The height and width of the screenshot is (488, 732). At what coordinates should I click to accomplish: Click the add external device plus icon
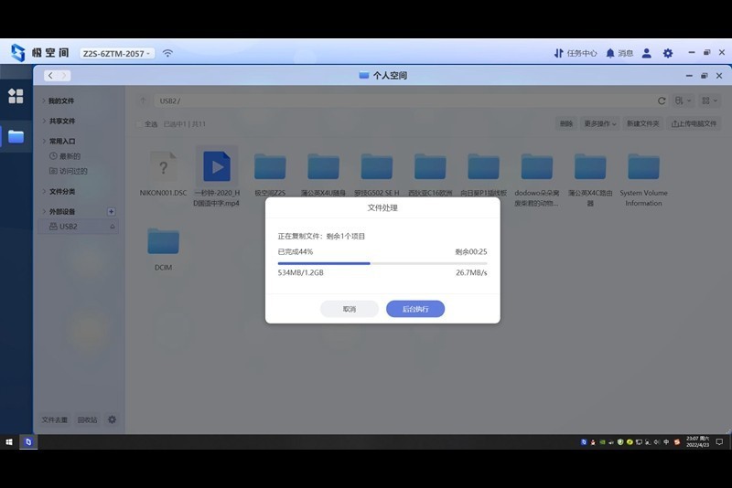(112, 211)
